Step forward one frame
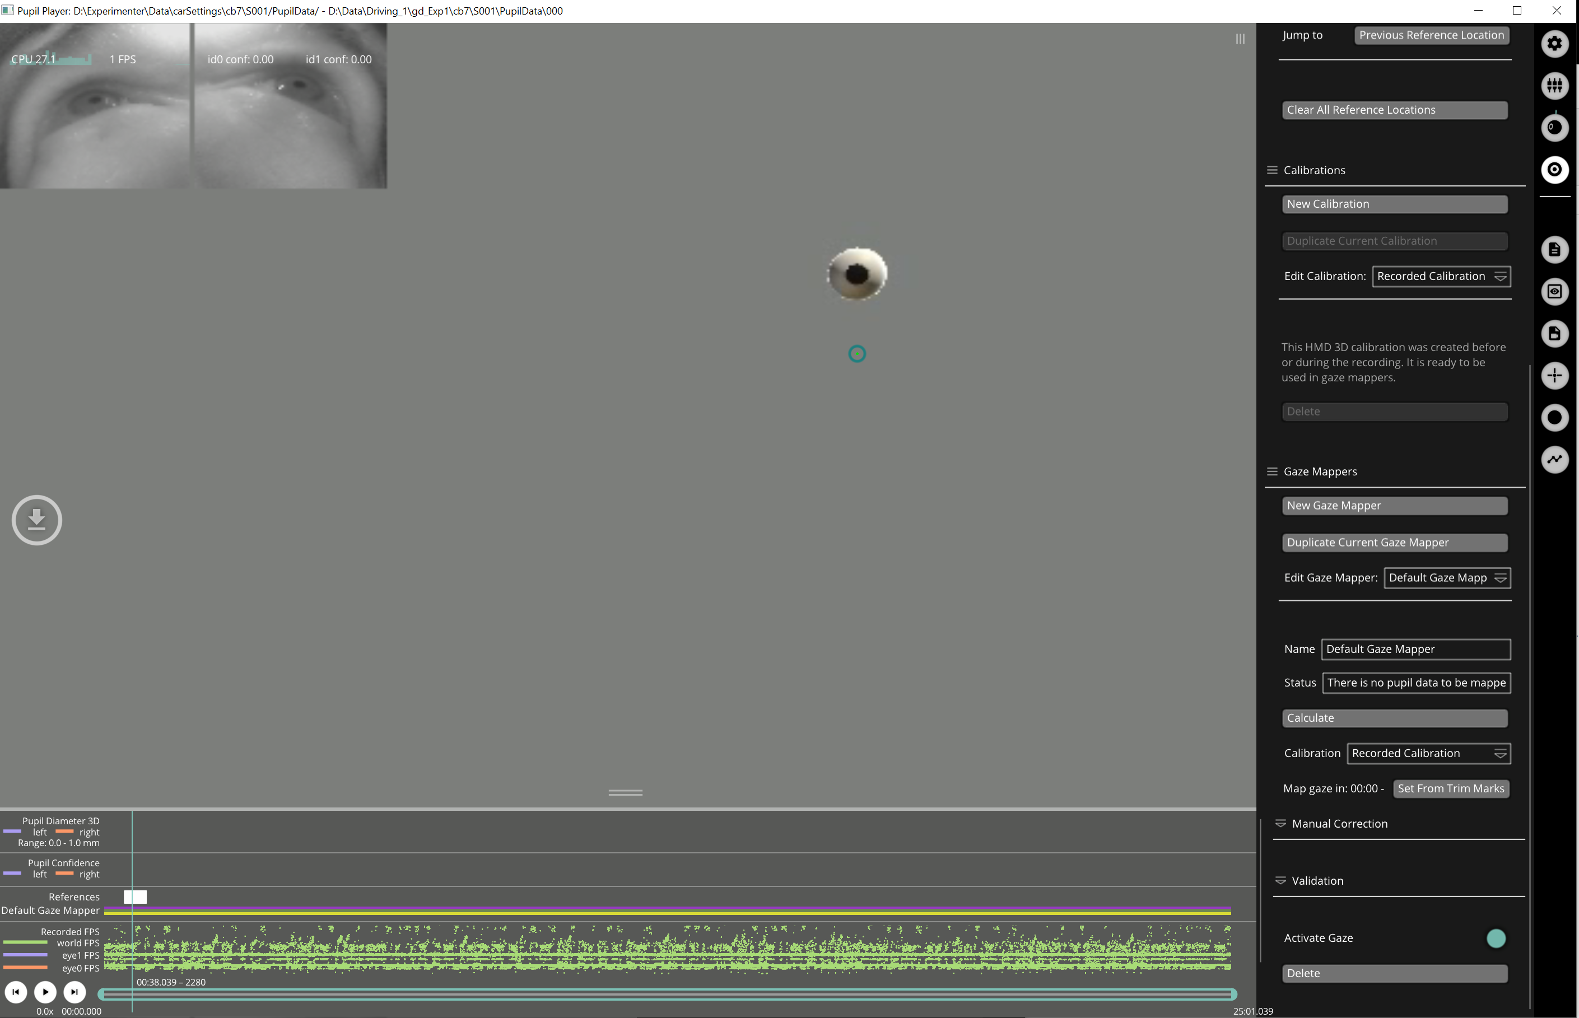 tap(74, 992)
